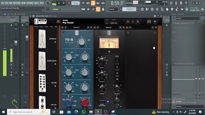Open the OPTIONS menu
The height and width of the screenshot is (115, 205).
30,3
